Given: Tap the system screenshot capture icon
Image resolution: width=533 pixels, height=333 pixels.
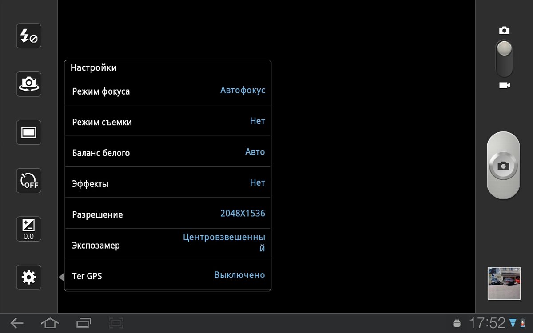Looking at the screenshot, I should (x=116, y=323).
